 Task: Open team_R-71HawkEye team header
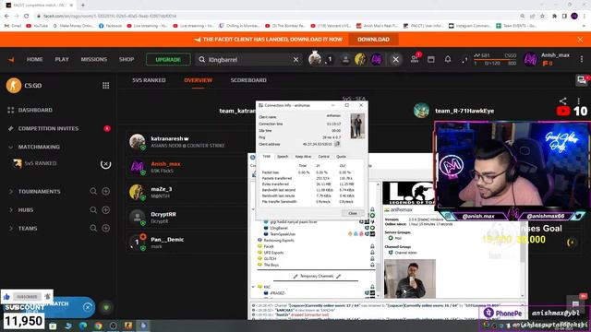(453, 111)
